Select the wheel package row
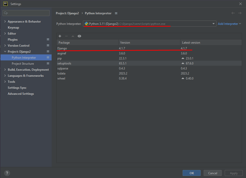The height and width of the screenshot is (178, 246). [149, 78]
